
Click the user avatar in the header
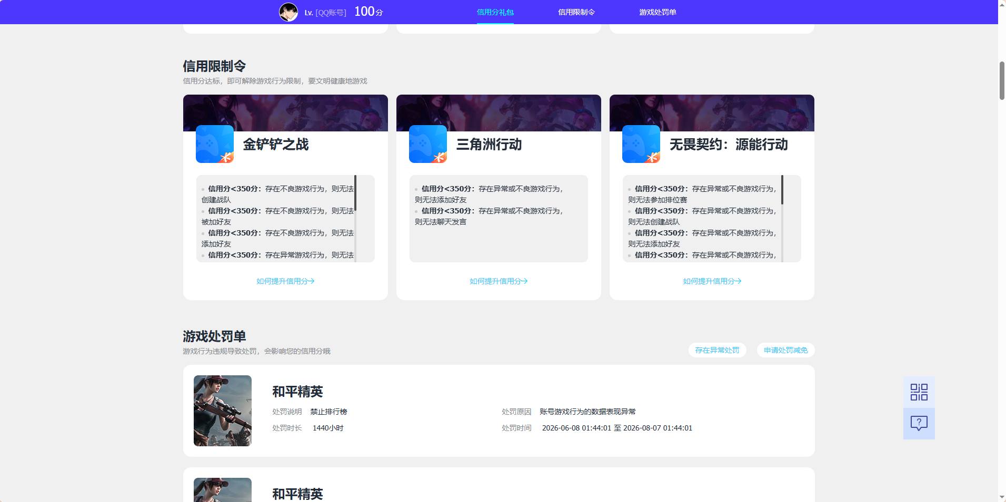[x=288, y=12]
